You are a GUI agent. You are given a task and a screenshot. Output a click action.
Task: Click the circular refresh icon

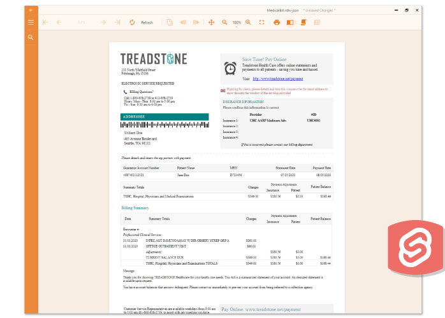click(x=132, y=22)
